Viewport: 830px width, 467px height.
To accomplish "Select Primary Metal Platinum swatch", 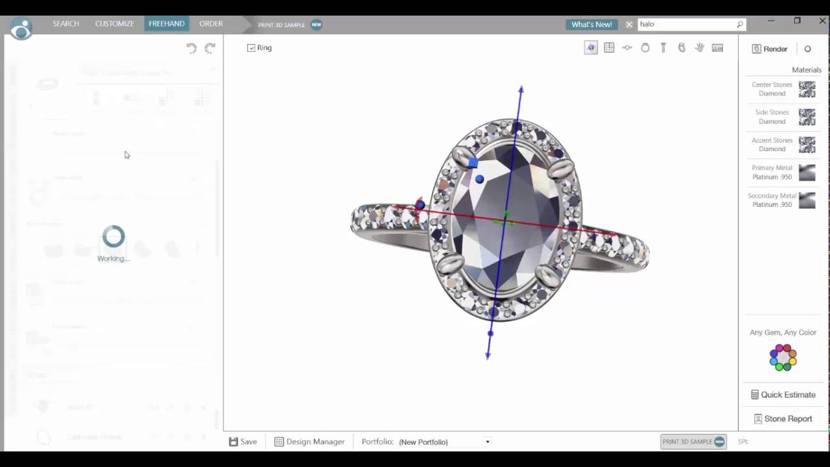I will (x=807, y=173).
